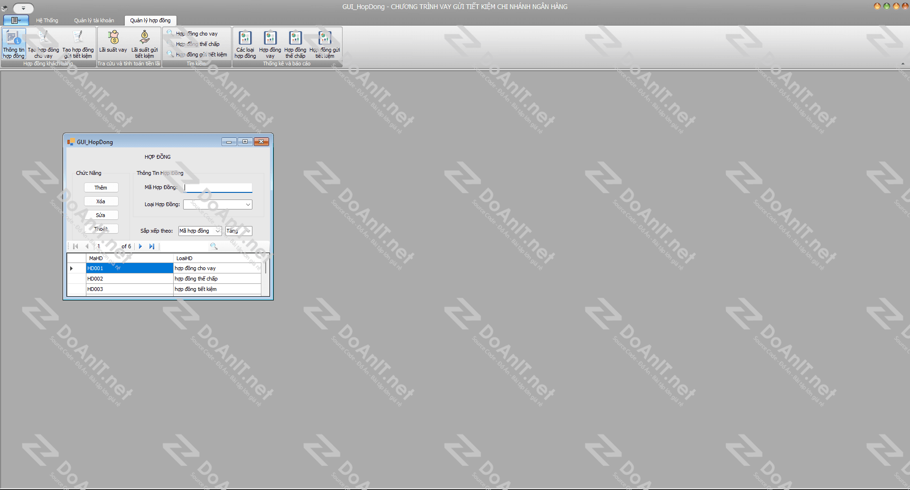The height and width of the screenshot is (490, 910).
Task: Select Quản lý hợp đồng tab
Action: tap(150, 20)
